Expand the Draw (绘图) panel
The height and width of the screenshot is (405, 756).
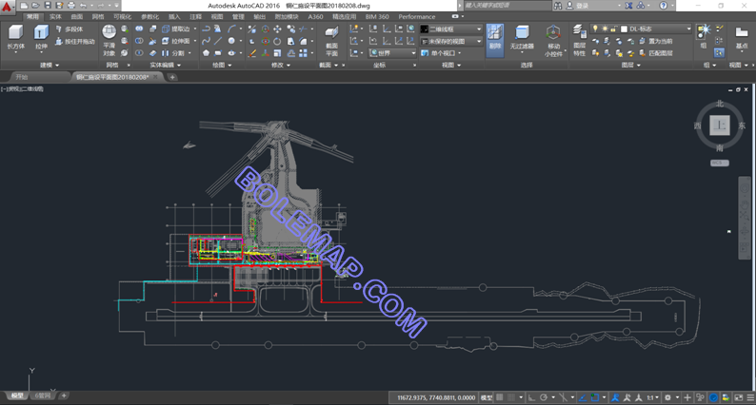[x=222, y=65]
